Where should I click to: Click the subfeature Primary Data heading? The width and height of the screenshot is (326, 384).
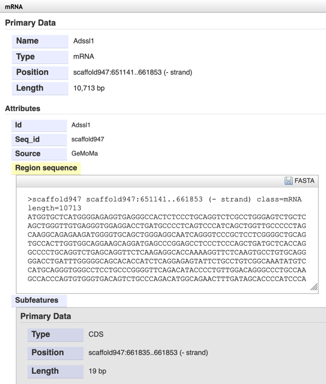pos(46,316)
